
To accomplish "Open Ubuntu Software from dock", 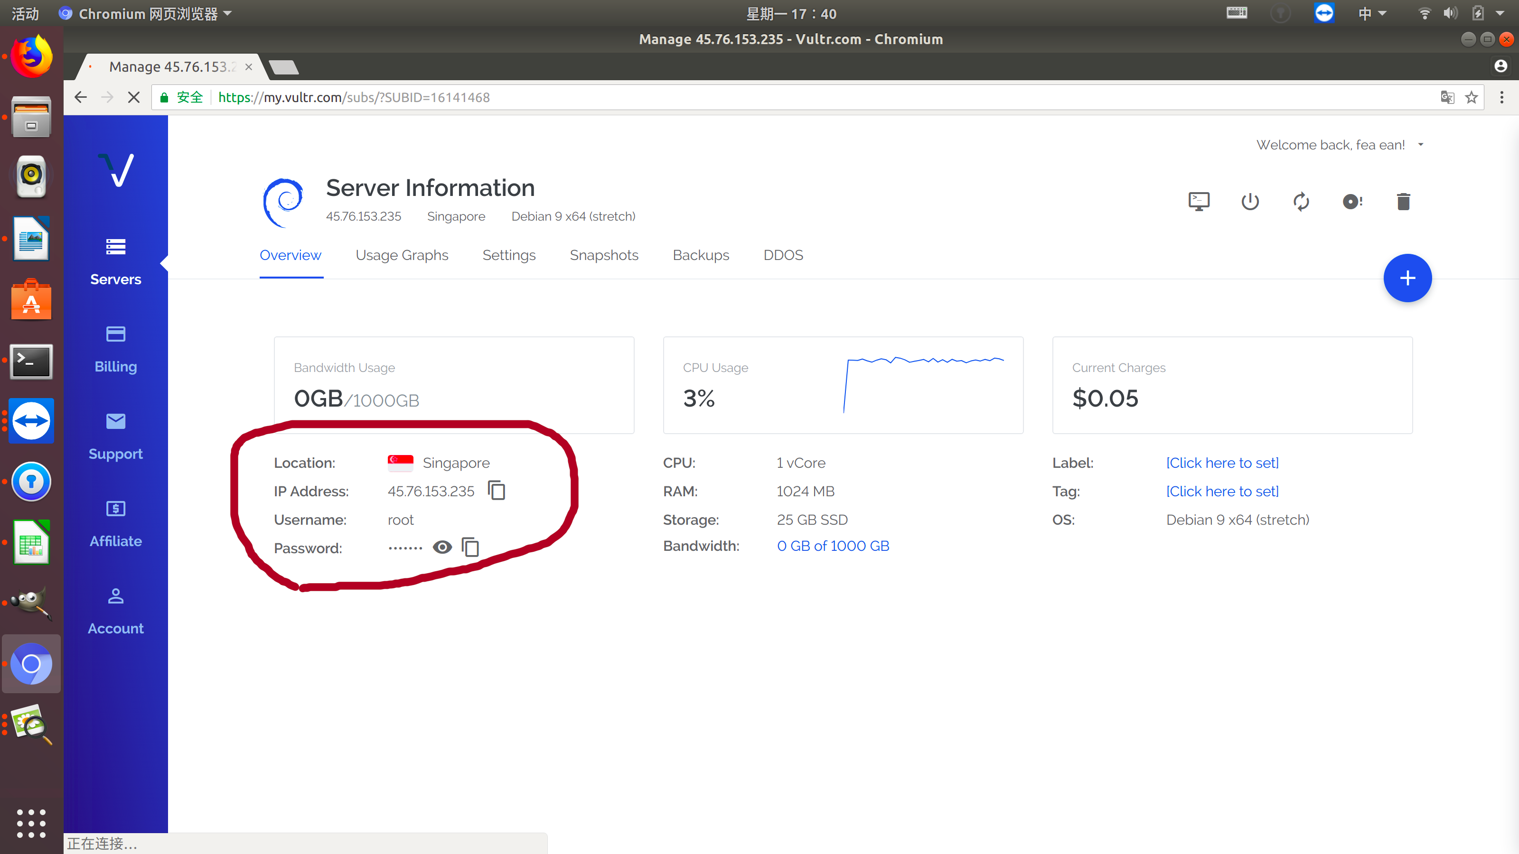I will (x=31, y=299).
